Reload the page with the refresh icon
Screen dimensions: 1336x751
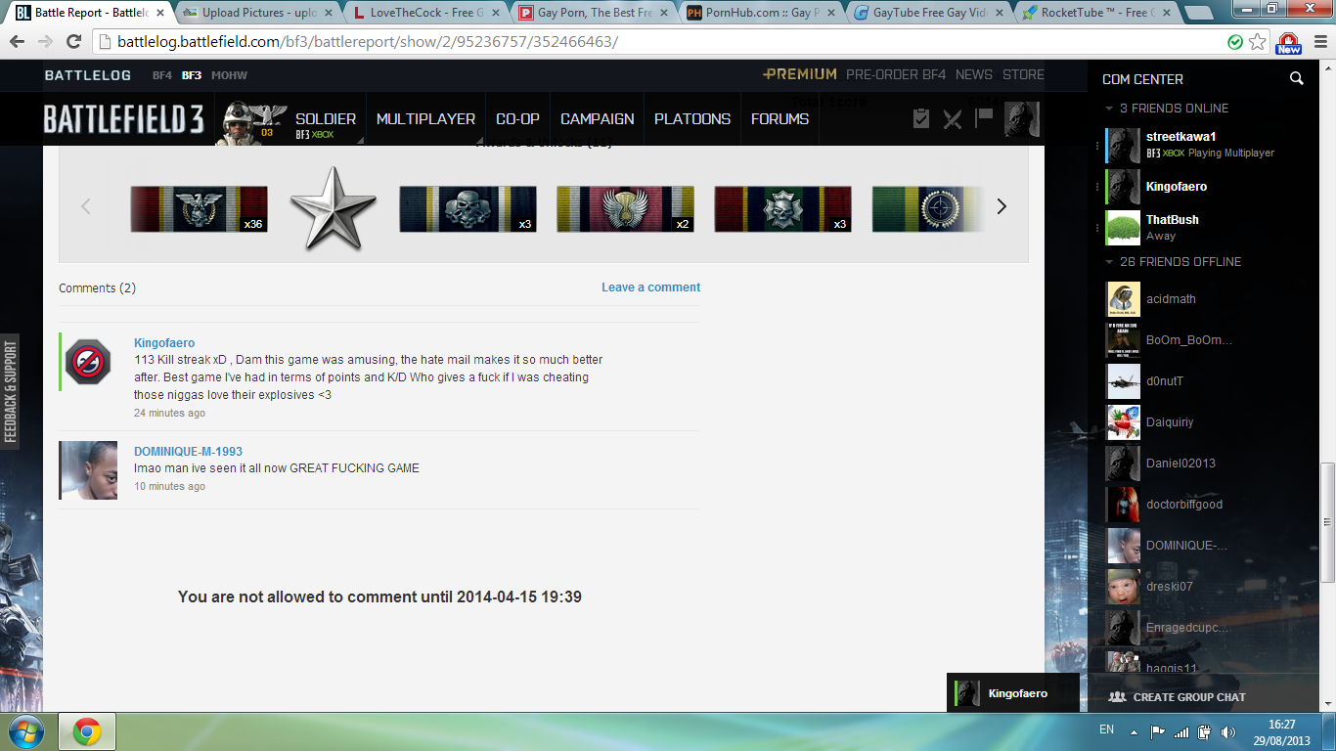(73, 42)
